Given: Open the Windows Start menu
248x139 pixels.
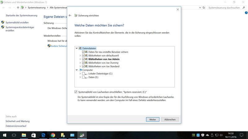Looking at the screenshot, I should pos(5,135).
